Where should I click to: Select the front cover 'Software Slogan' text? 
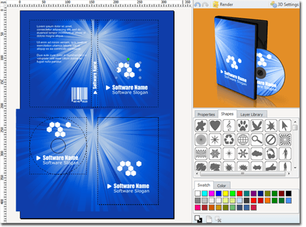click(130, 93)
